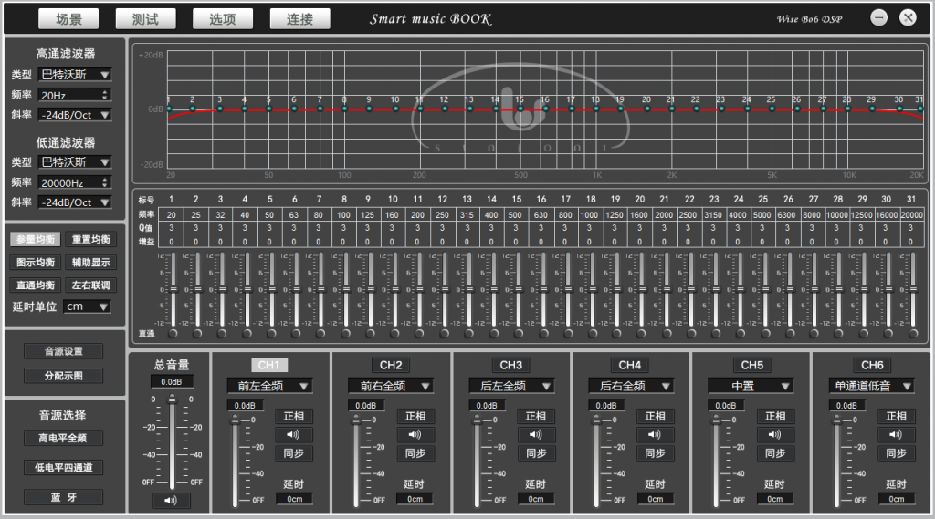Screen dimensions: 935x519
Task: Click the 参量均衡 button
Action: [36, 240]
